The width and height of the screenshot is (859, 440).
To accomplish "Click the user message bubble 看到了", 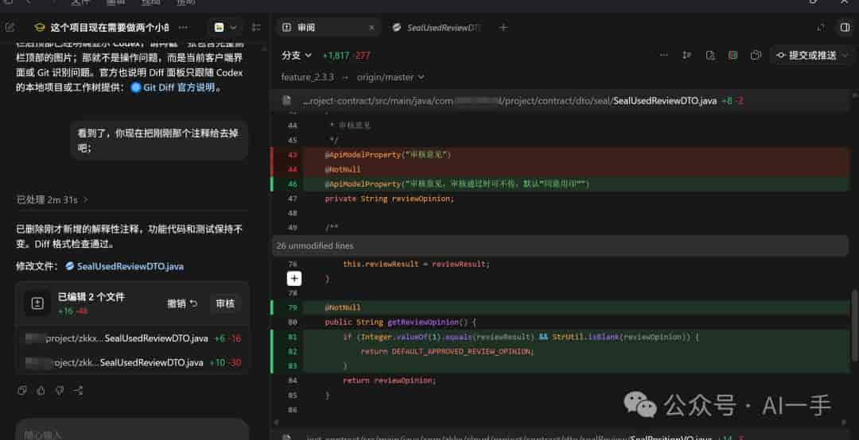I will pos(159,140).
